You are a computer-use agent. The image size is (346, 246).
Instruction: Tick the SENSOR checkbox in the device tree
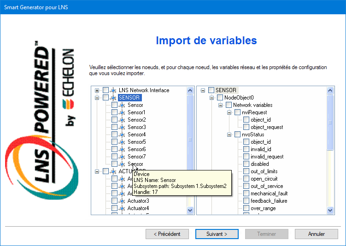(x=106, y=97)
